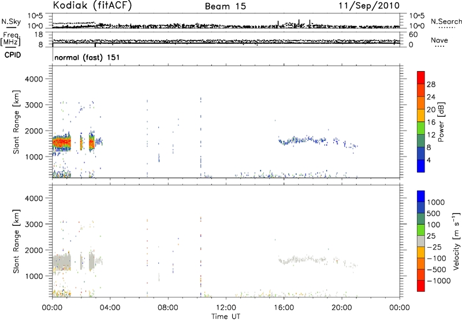The height and width of the screenshot is (320, 462).
Task: Click the "Beam 15" heading
Action: [x=225, y=6]
